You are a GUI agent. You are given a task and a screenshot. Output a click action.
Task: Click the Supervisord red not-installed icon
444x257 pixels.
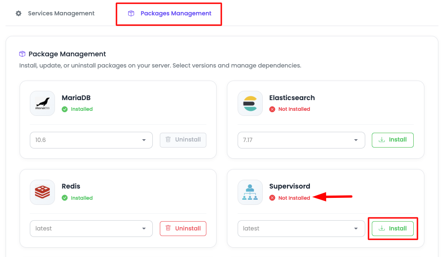click(273, 198)
